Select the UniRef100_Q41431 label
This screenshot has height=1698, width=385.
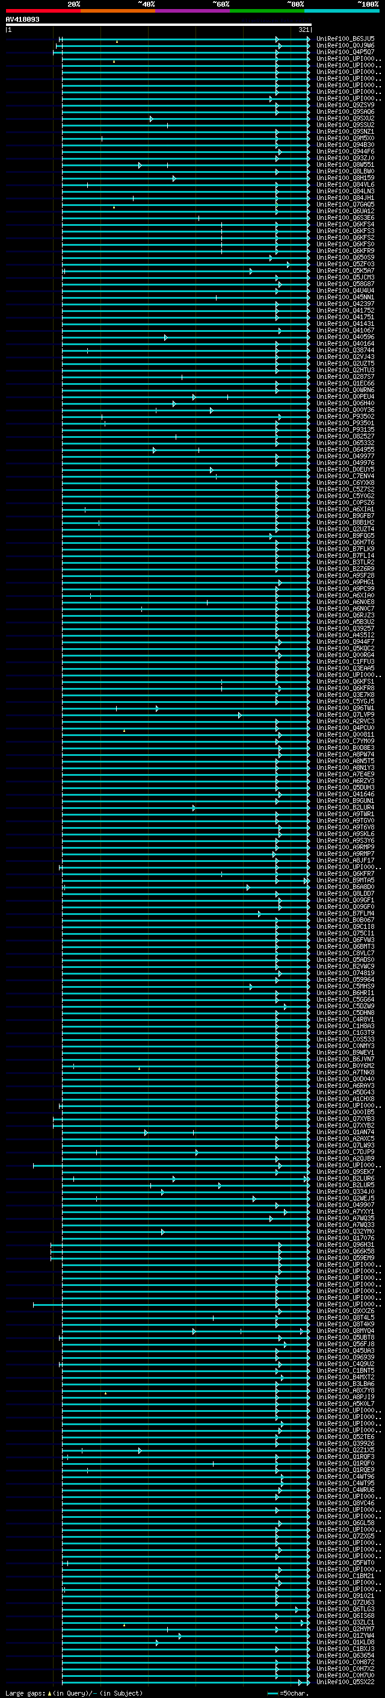(345, 323)
